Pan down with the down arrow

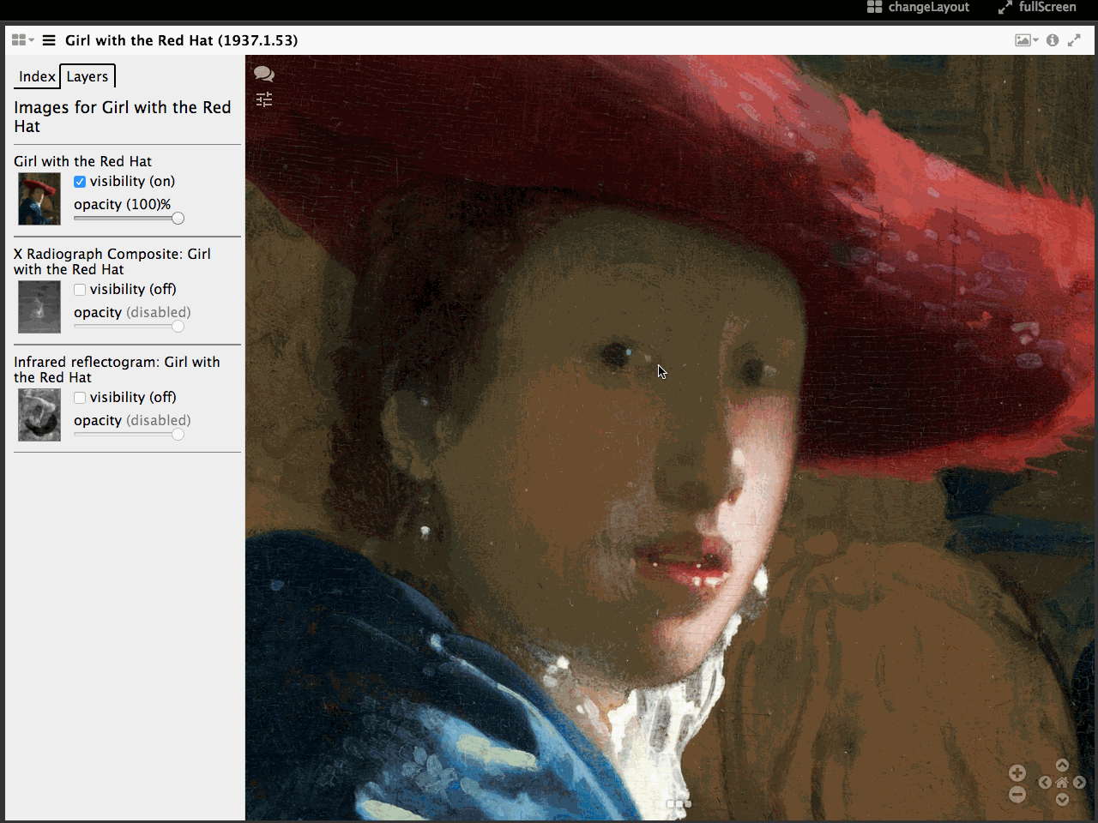tap(1062, 800)
